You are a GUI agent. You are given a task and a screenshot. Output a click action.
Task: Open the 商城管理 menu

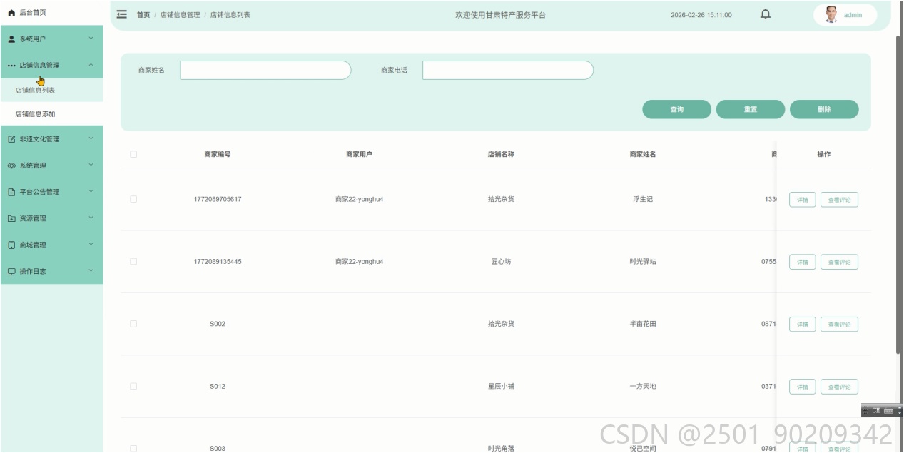tap(51, 245)
